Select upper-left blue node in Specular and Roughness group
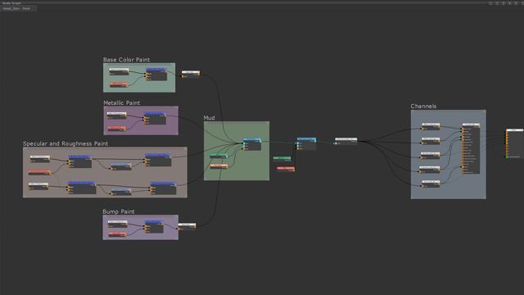This screenshot has height=295, width=524. coord(80,161)
